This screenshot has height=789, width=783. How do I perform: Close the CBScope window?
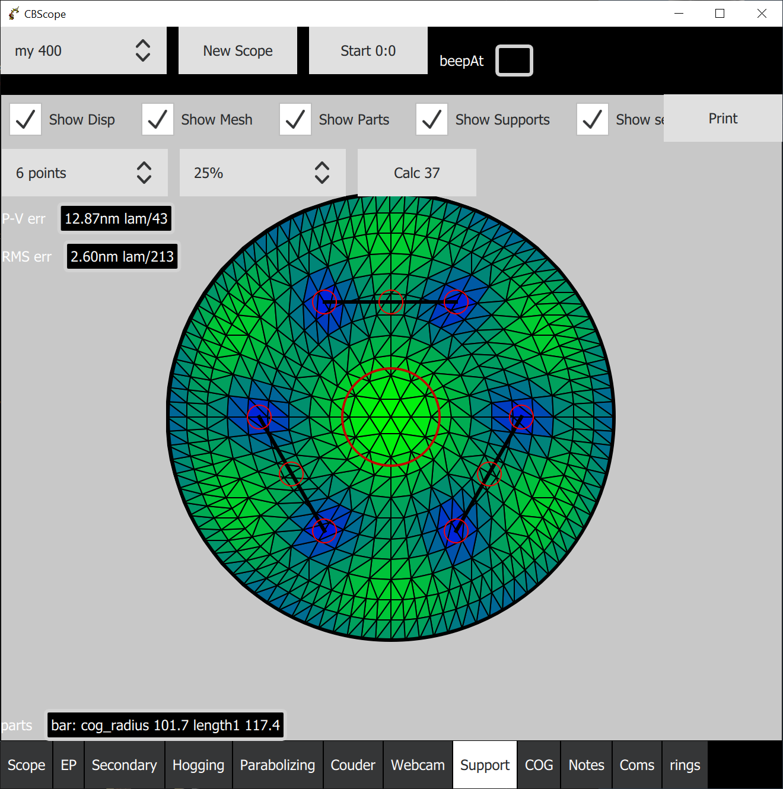click(x=762, y=13)
